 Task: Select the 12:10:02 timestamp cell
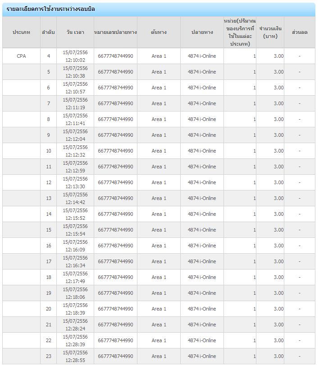tap(75, 56)
